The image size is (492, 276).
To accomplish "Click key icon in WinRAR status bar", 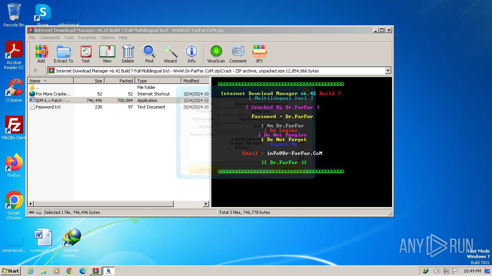I will tap(39, 212).
